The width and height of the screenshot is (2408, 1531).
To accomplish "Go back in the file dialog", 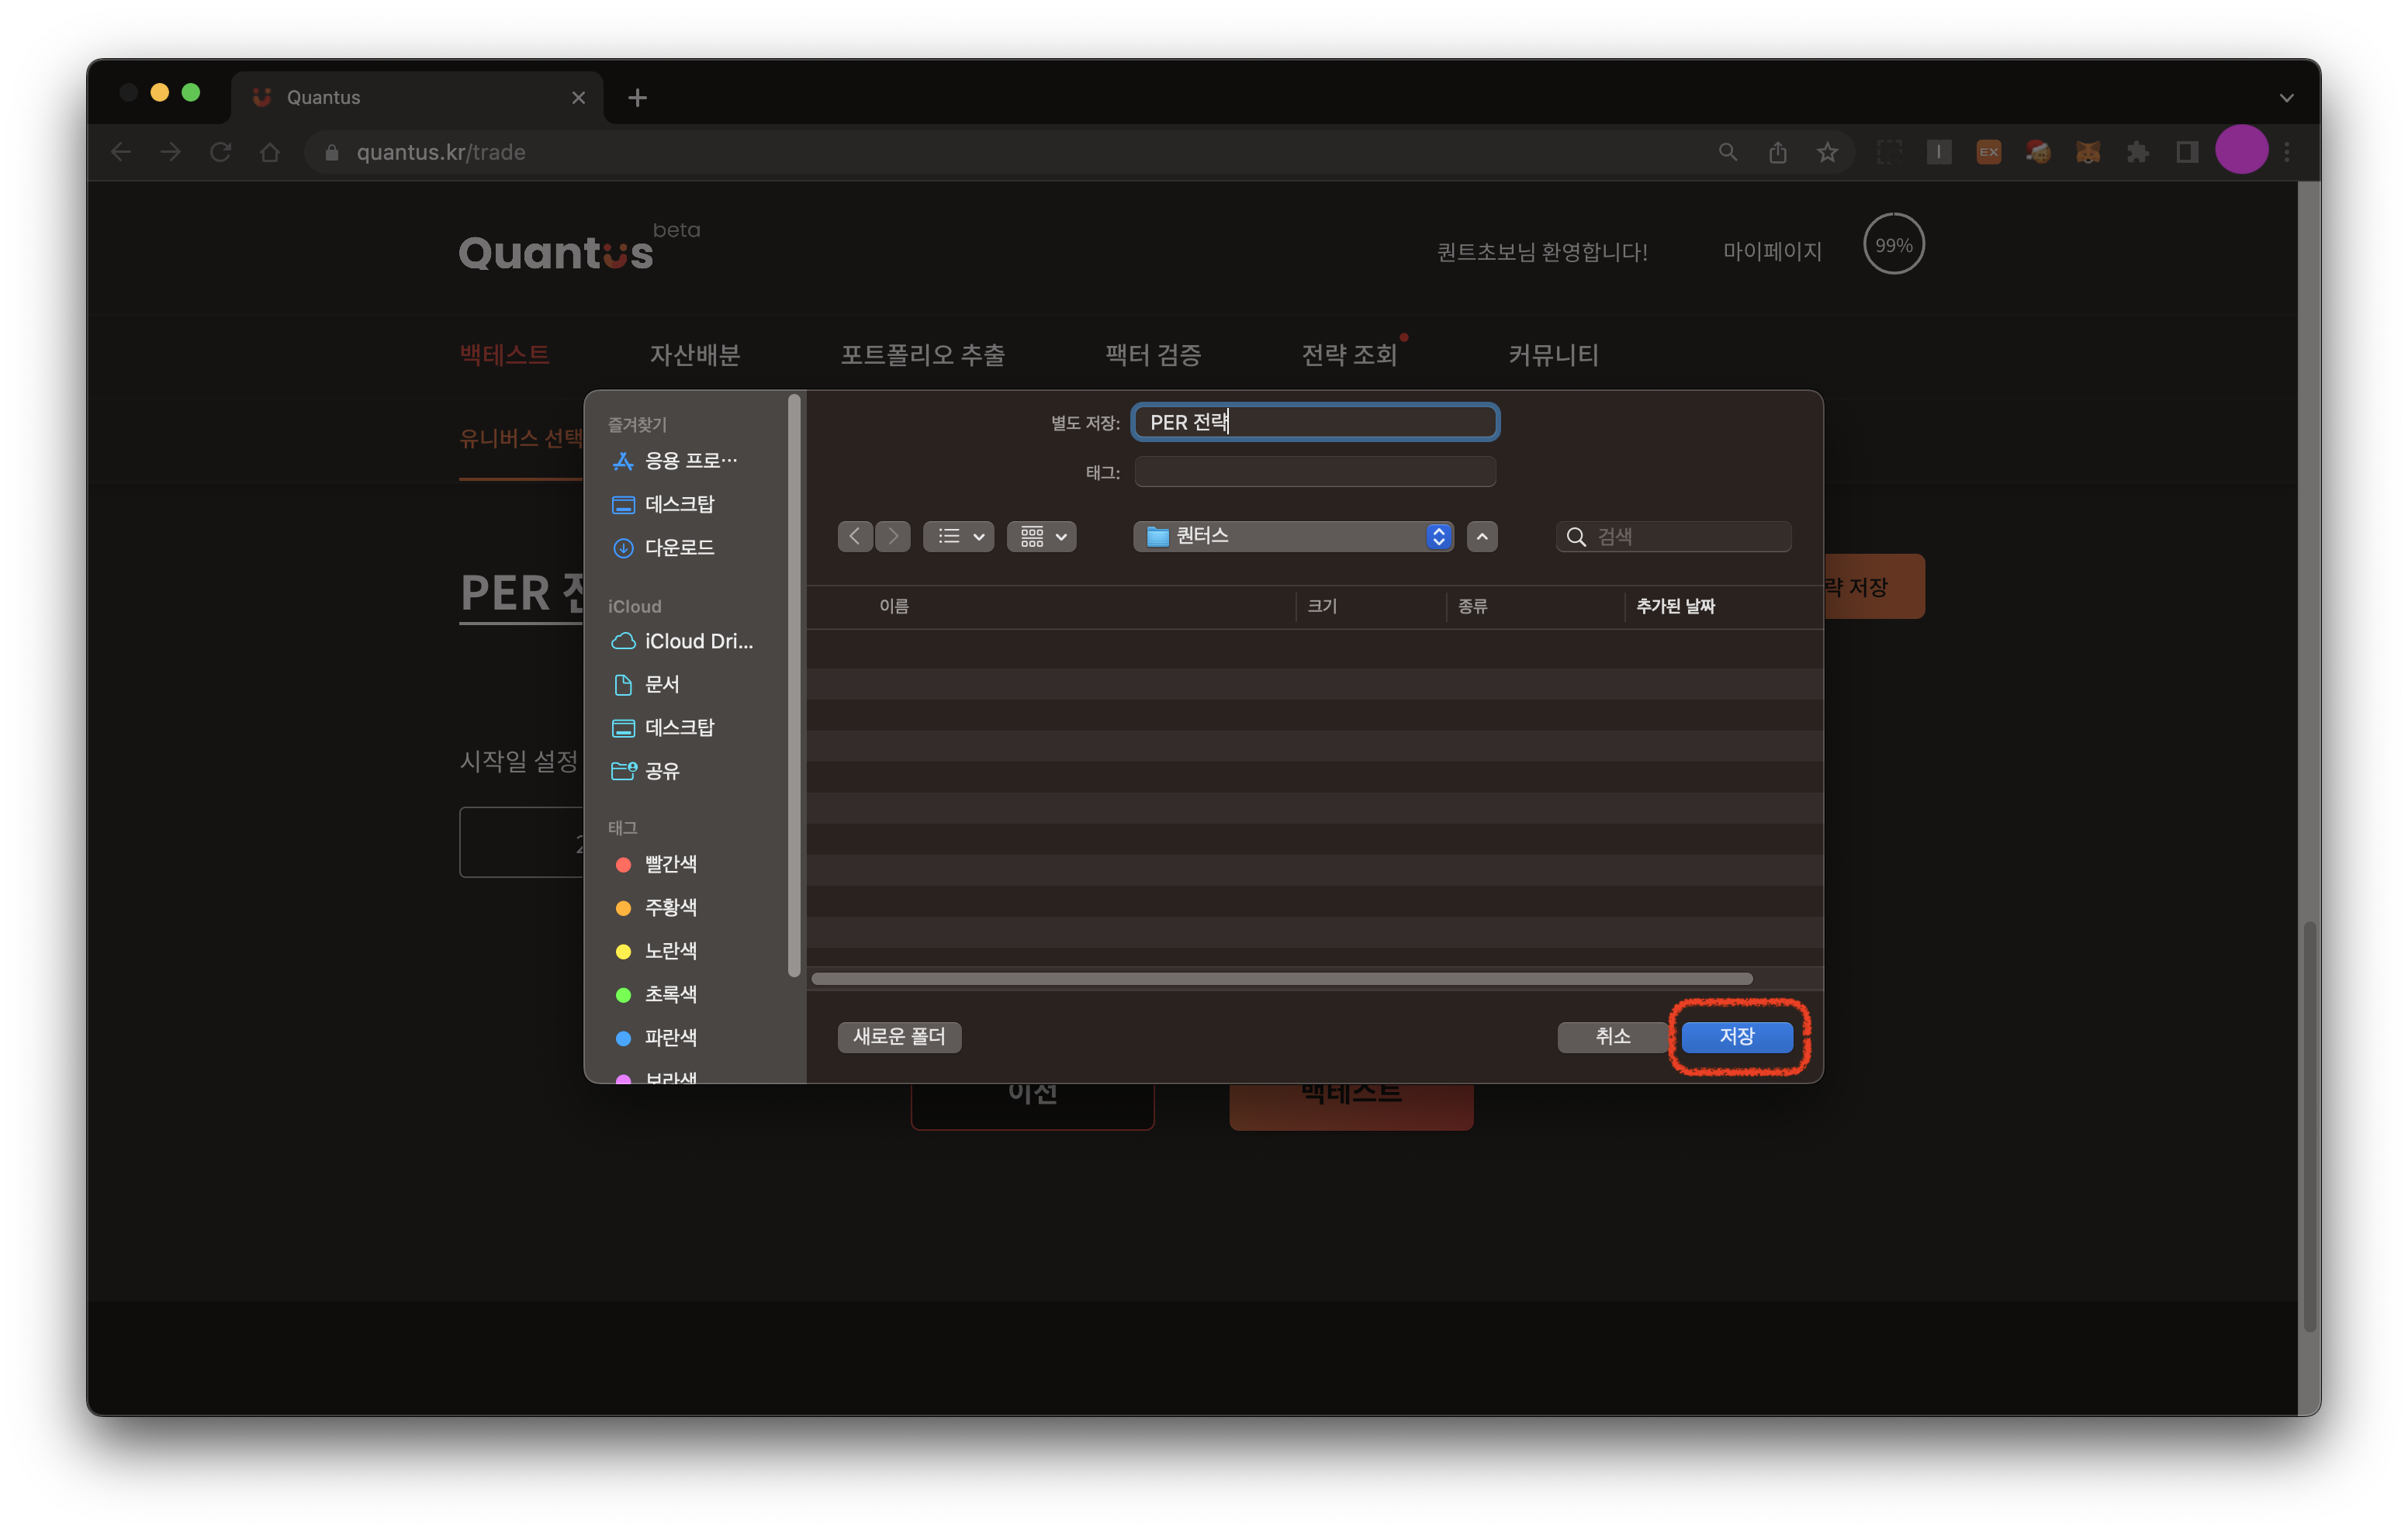I will (x=855, y=537).
